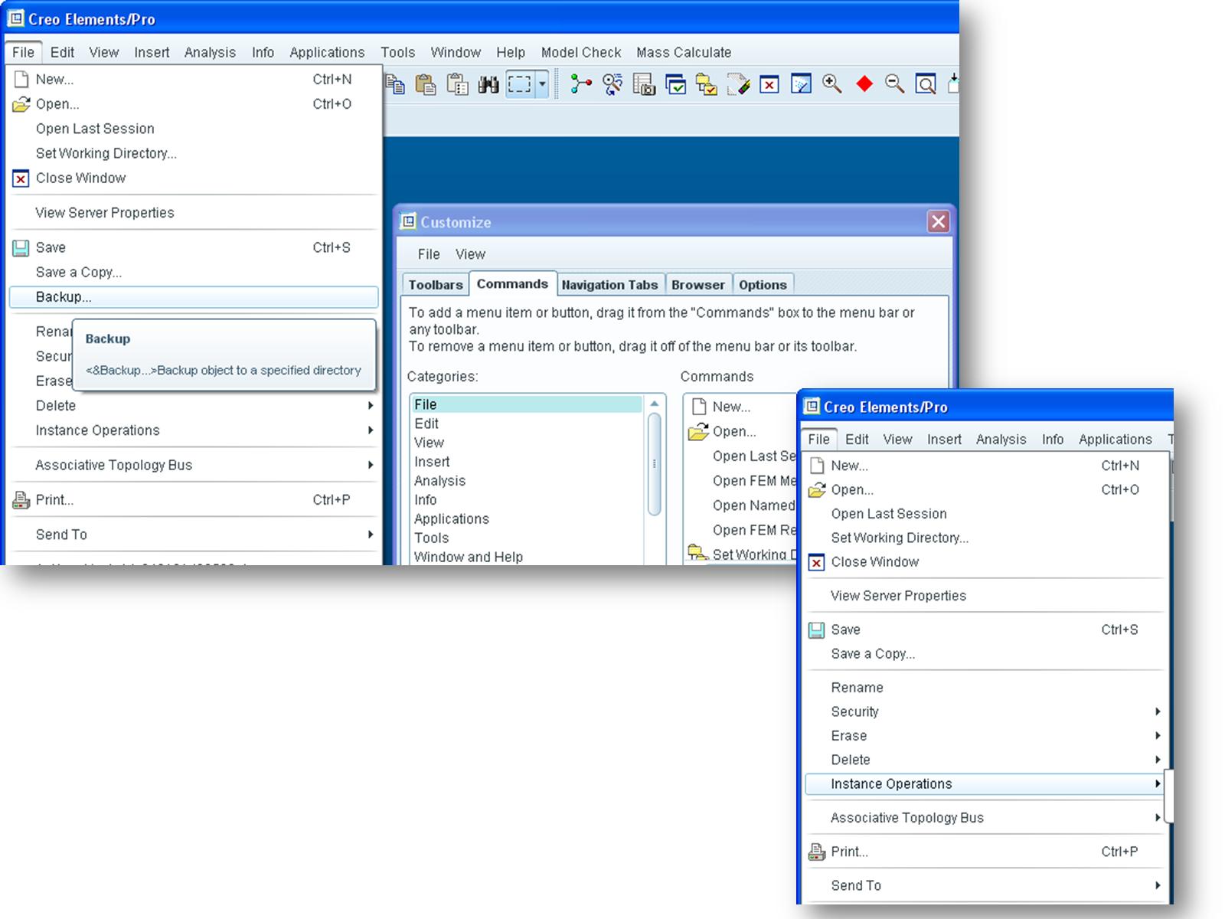The width and height of the screenshot is (1225, 919).
Task: Click the Save icon in the smaller window's File menu
Action: [817, 630]
